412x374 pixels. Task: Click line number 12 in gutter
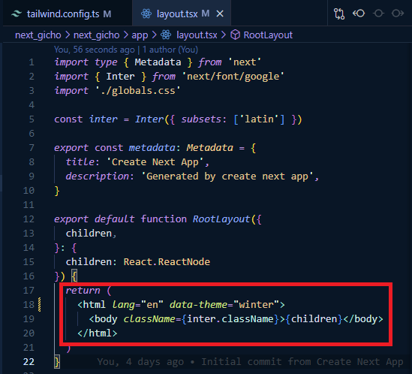pyautogui.click(x=29, y=219)
